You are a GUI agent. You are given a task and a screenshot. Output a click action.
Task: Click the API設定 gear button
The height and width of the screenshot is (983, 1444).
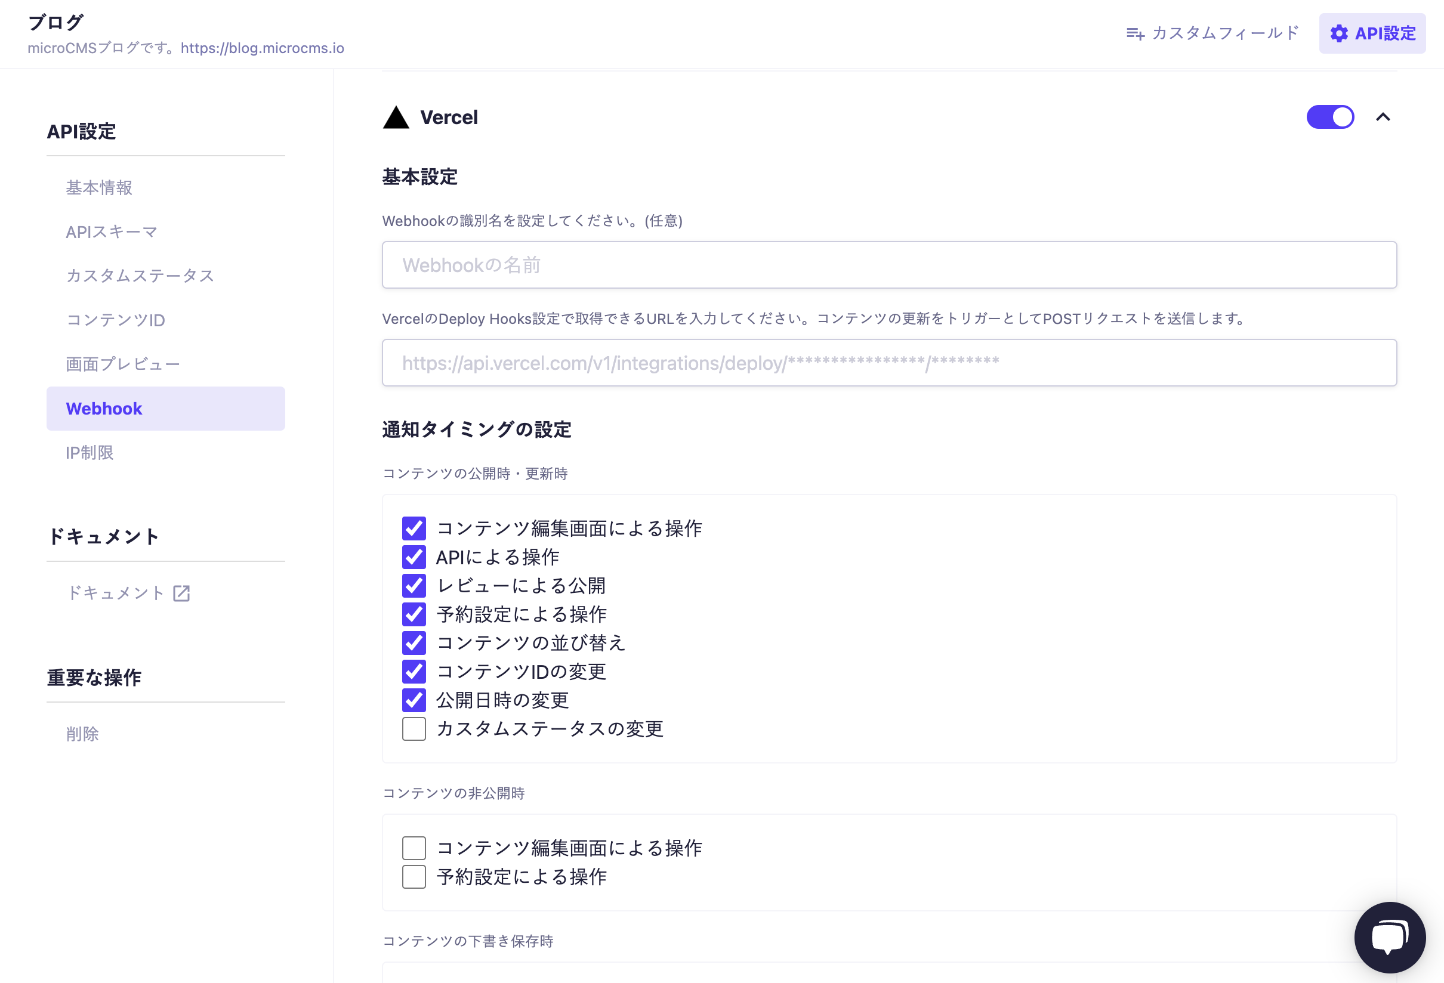[x=1372, y=33]
